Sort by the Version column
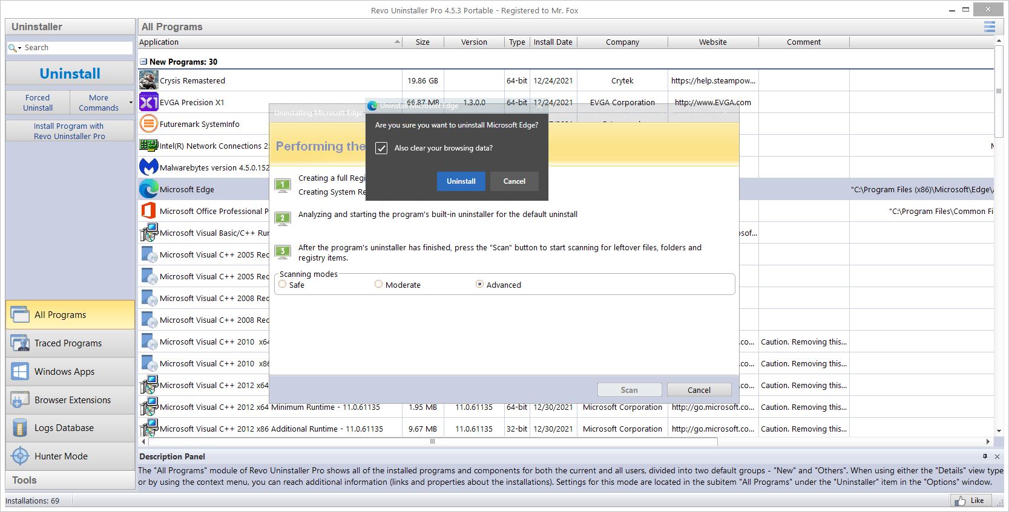1009x512 pixels. 474,42
